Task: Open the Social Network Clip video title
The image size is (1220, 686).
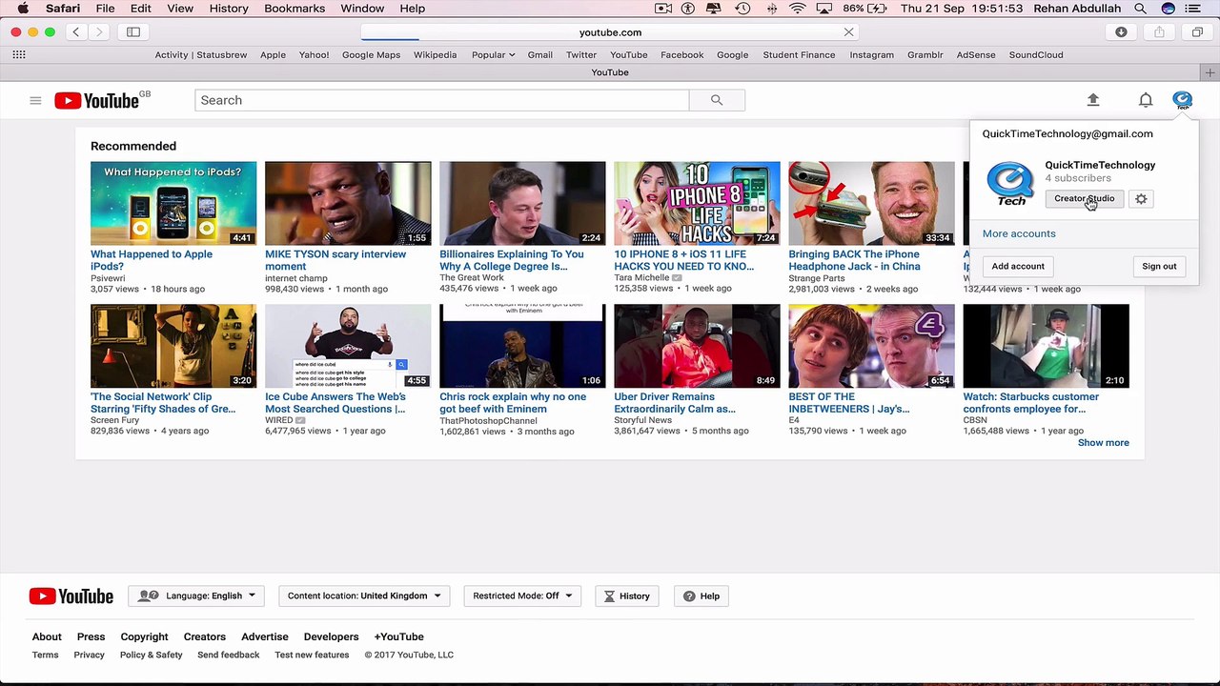Action: coord(163,403)
